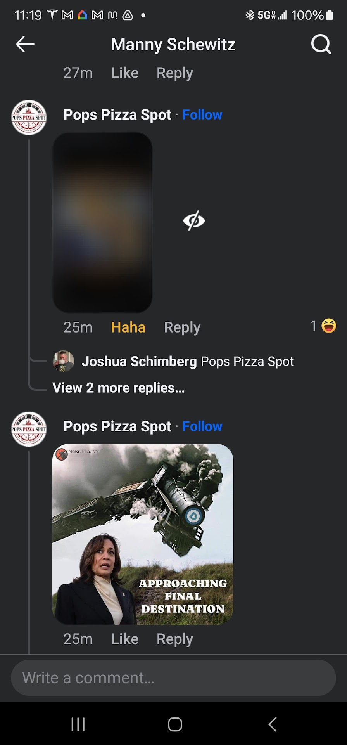
Task: Open the second Pops Pizza Spot avatar
Action: pyautogui.click(x=29, y=429)
